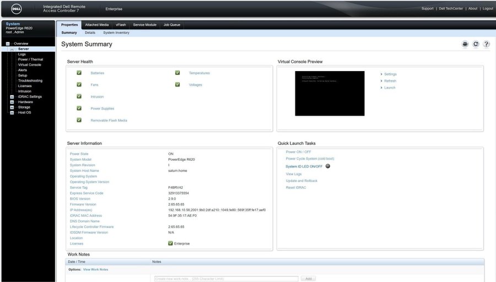Image resolution: width=496 pixels, height=282 pixels.
Task: Click the Power Supplies health link
Action: [102, 109]
